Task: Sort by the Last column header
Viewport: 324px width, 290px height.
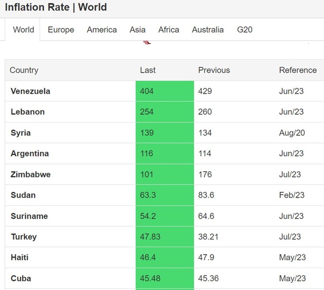Action: click(x=148, y=70)
